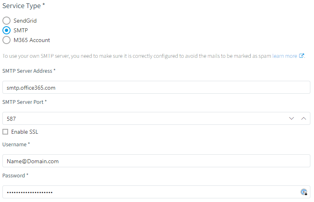Choose the M365 Account radio option
Viewport: 314px width, 202px height.
[6, 40]
